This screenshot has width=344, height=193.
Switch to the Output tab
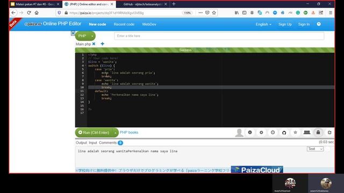pyautogui.click(x=81, y=143)
